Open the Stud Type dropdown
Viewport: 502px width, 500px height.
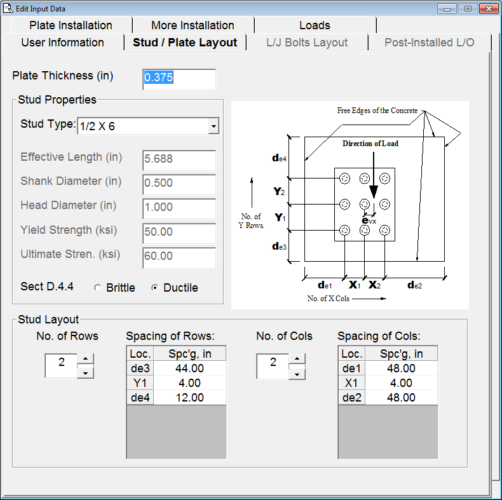[x=214, y=126]
